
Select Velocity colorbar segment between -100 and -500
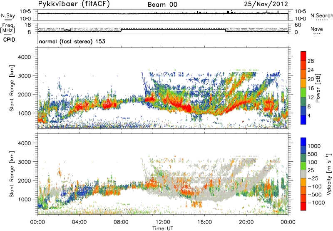[303, 190]
